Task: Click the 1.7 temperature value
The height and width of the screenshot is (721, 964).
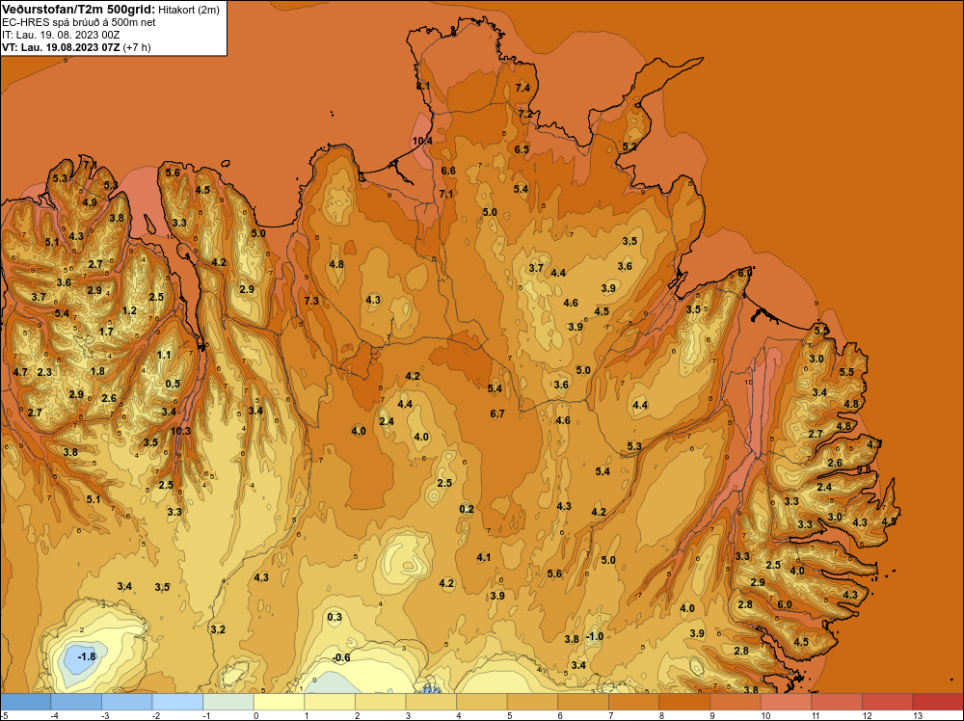Action: [106, 332]
